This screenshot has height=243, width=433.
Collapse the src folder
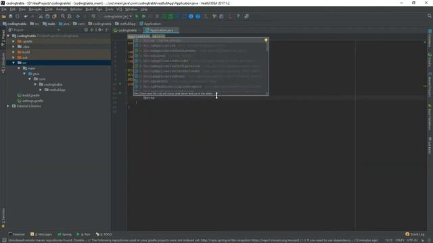click(x=14, y=63)
